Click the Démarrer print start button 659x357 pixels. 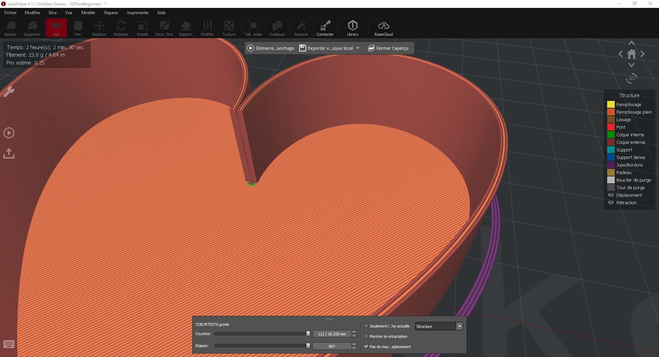271,48
